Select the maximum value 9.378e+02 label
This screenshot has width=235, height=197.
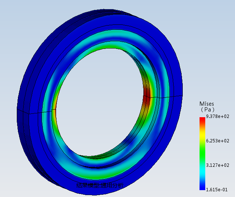tap(217, 116)
